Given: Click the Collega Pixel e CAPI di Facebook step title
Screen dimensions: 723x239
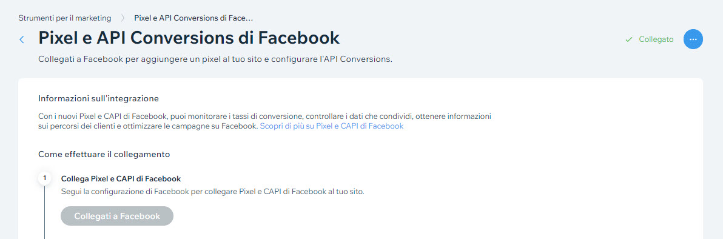Looking at the screenshot, I should pos(121,178).
